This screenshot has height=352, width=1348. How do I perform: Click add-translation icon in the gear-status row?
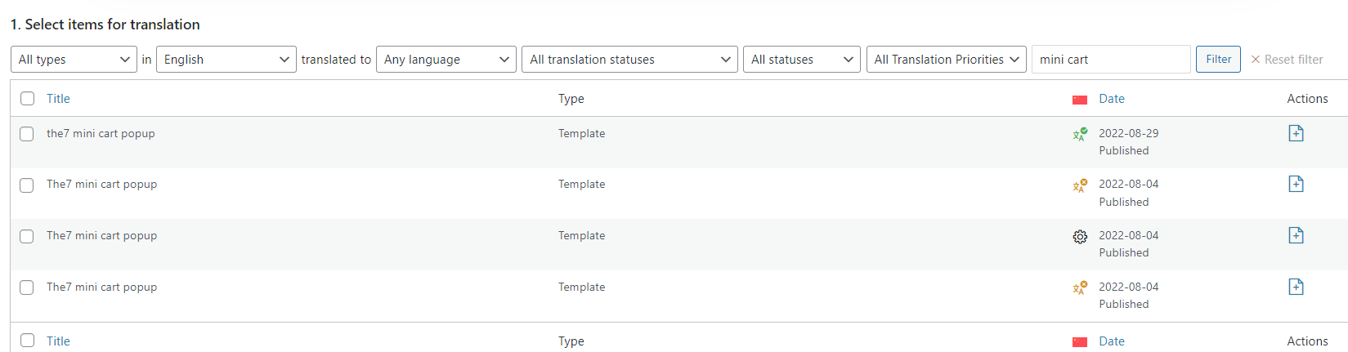pos(1296,235)
